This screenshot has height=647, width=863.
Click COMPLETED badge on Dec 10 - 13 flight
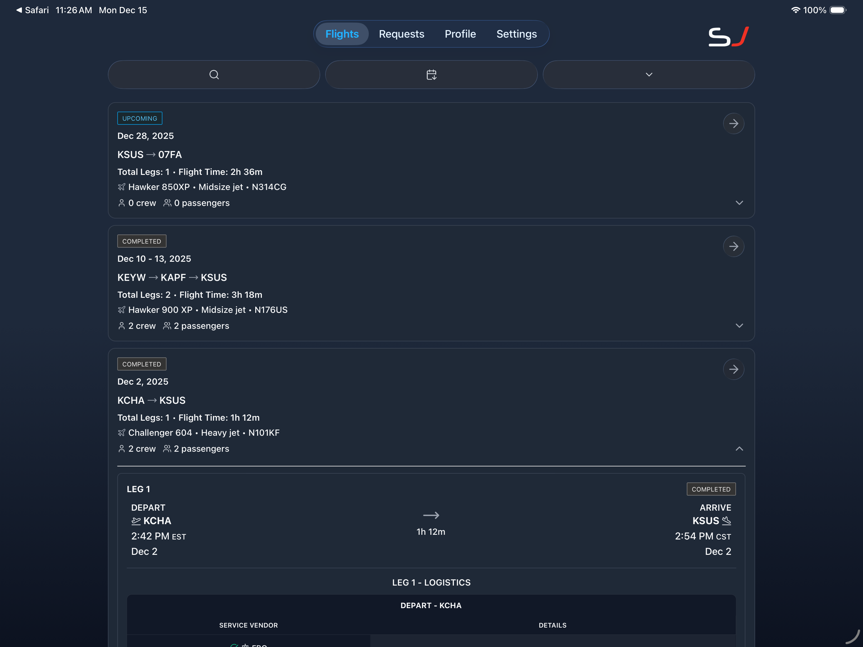142,241
